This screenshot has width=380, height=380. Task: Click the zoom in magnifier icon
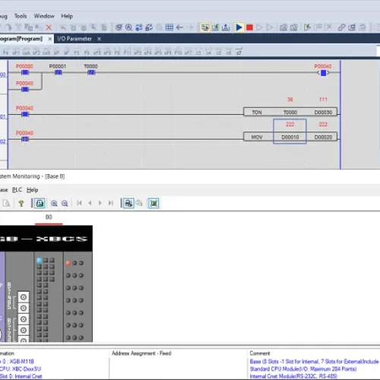pos(54,203)
